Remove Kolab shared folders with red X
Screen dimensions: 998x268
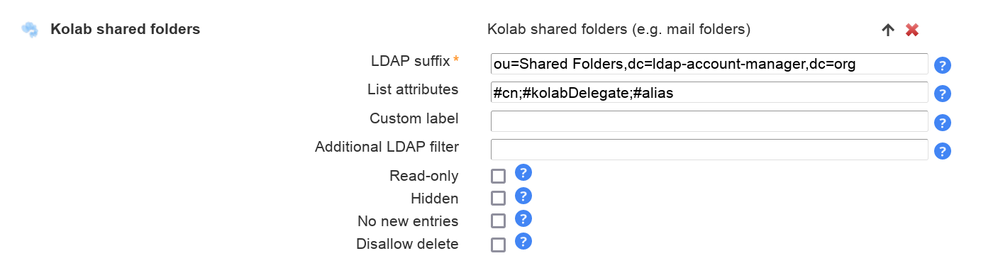point(912,30)
